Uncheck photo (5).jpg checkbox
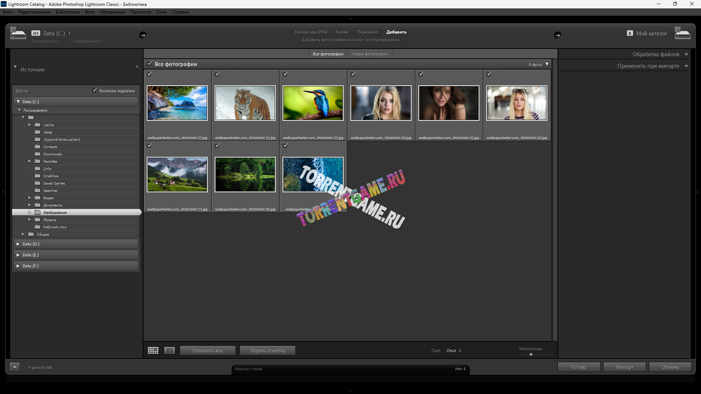This screenshot has width=701, height=394. point(421,74)
